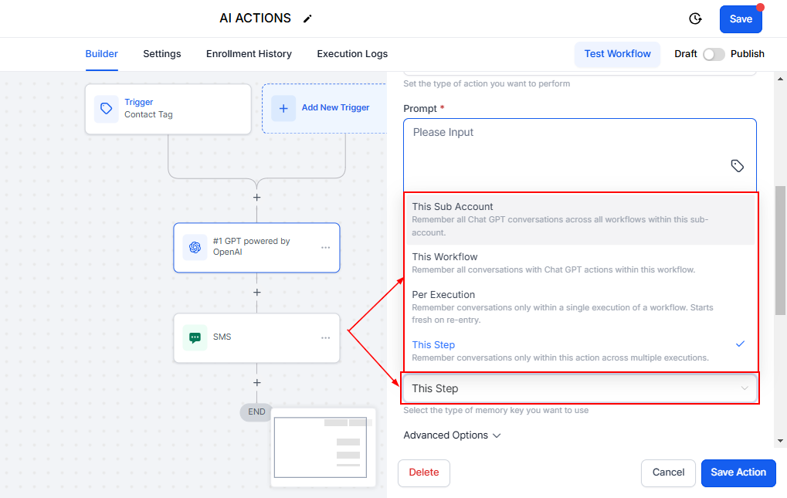Click the pencil icon to rename AI ACTIONS
The height and width of the screenshot is (498, 787).
coord(307,19)
